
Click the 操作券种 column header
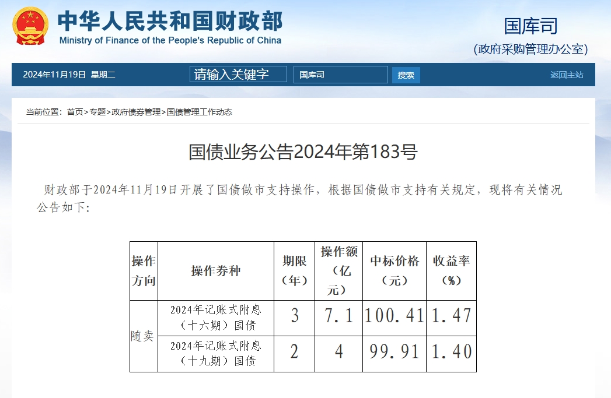point(216,271)
